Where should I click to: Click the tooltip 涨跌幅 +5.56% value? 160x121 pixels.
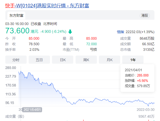pos(143,81)
